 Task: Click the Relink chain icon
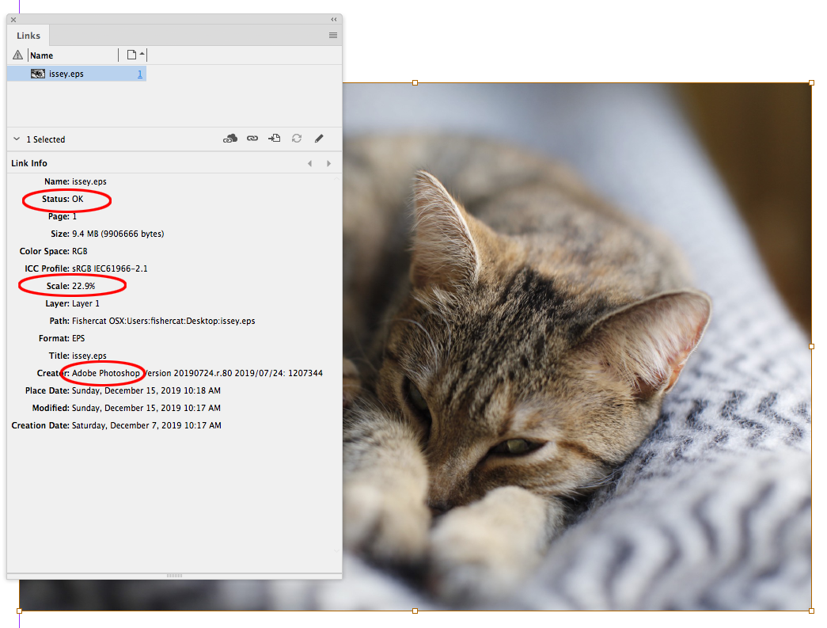252,139
